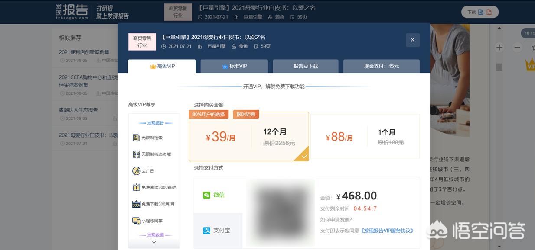Close the VIP purchase dialog

pos(412,40)
